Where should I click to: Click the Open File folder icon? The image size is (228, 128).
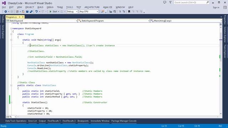pyautogui.click(x=23, y=11)
